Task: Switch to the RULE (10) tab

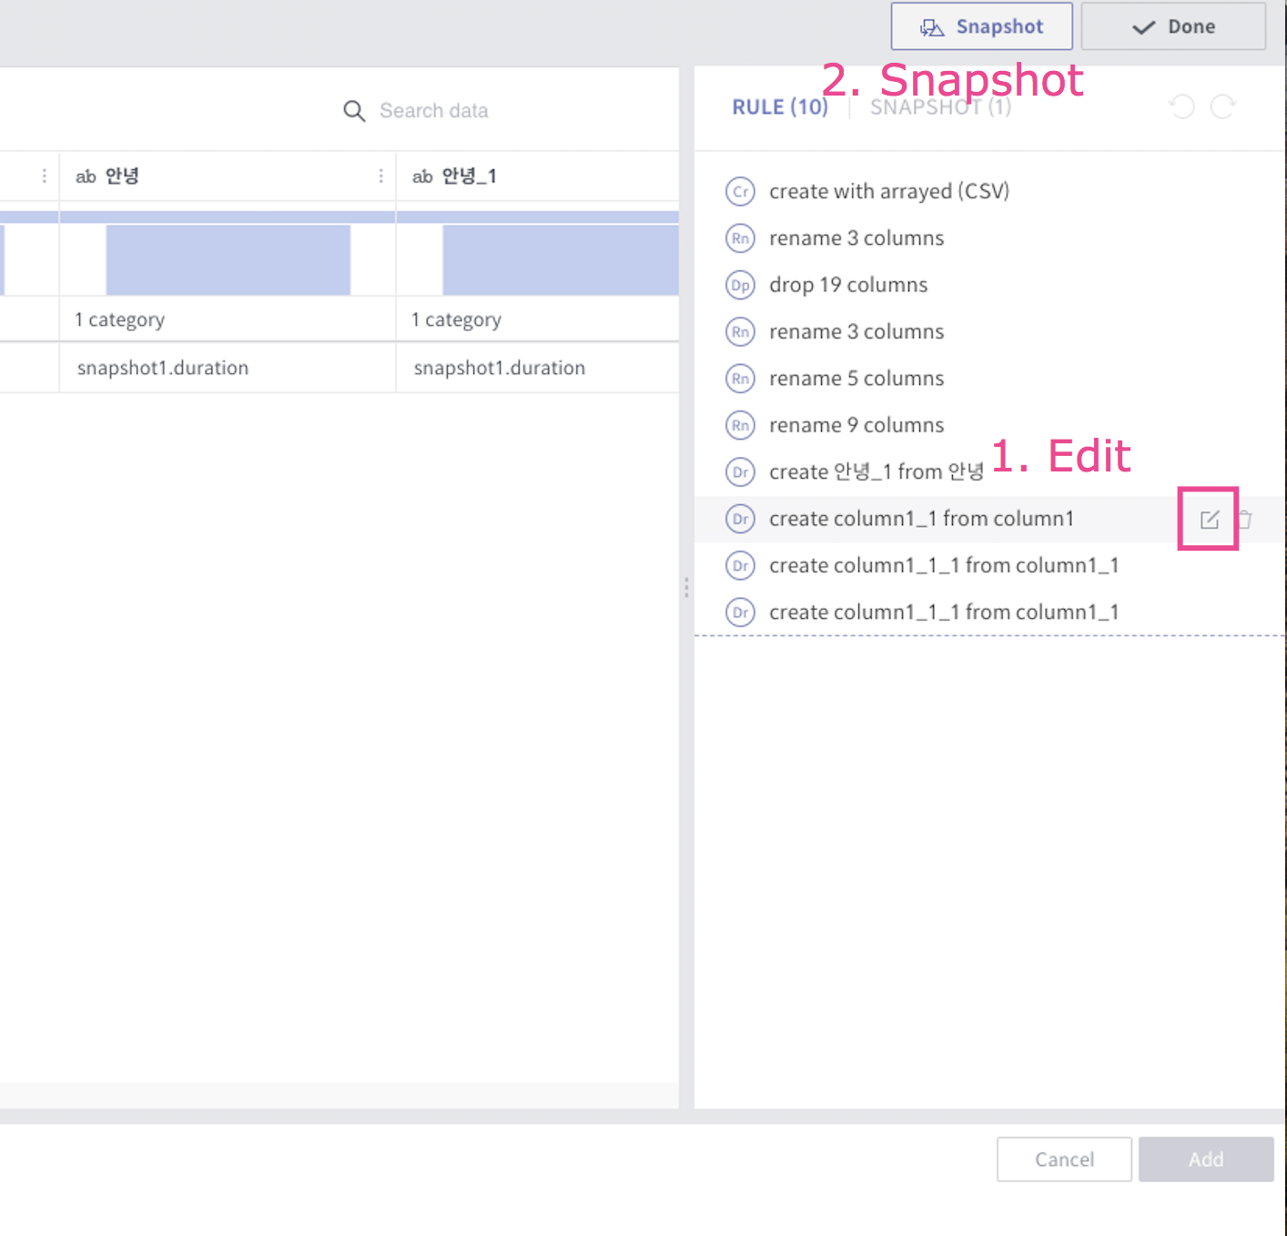Action: click(780, 106)
